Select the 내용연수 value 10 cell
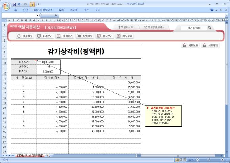 tap(48, 67)
